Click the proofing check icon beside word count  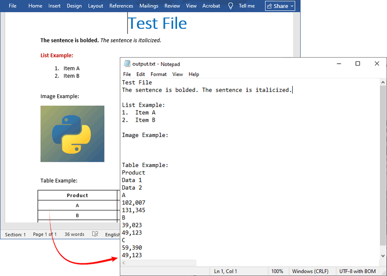(x=94, y=234)
